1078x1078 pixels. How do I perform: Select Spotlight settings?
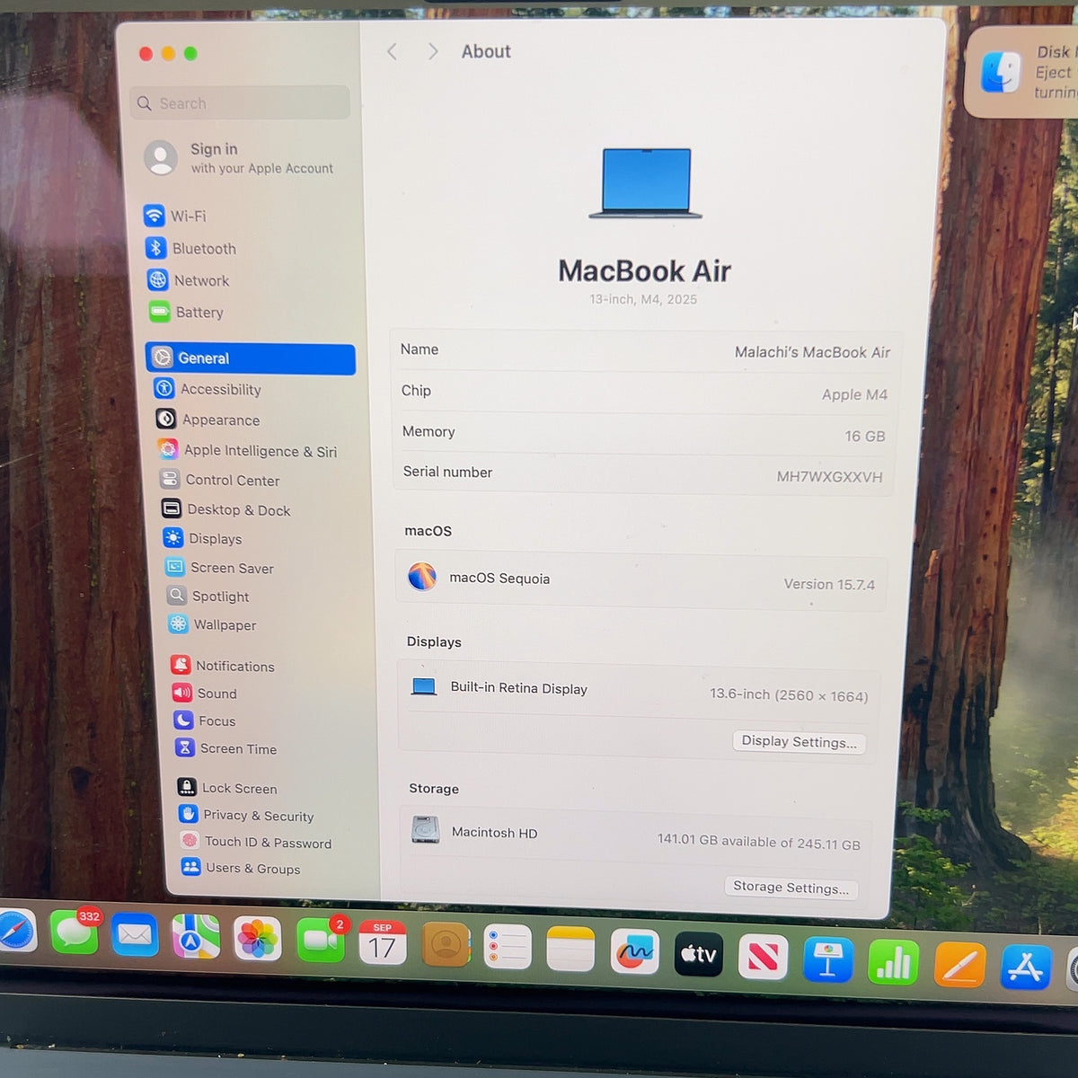pyautogui.click(x=208, y=596)
